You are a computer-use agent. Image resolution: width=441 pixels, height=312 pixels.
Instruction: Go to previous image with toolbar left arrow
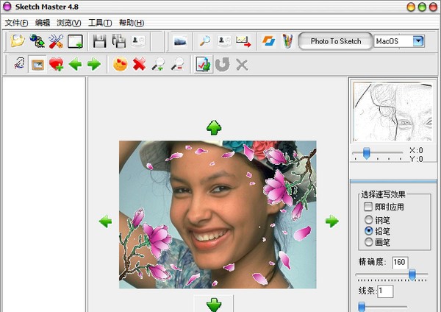tap(75, 65)
